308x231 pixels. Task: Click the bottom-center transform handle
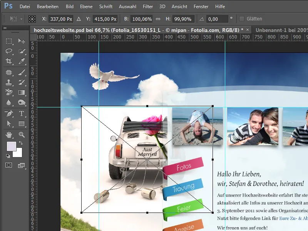tap(147, 213)
